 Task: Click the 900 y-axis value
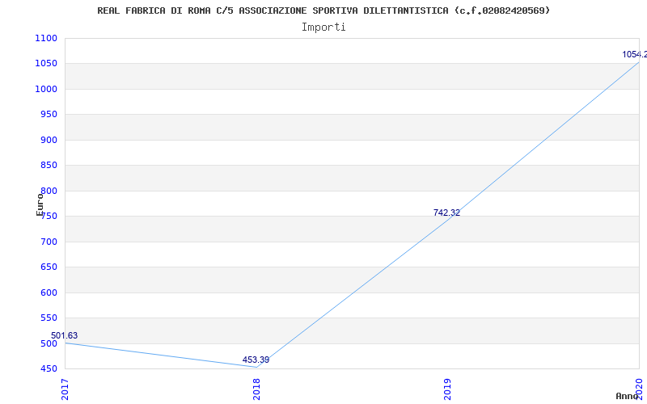tap(49, 140)
